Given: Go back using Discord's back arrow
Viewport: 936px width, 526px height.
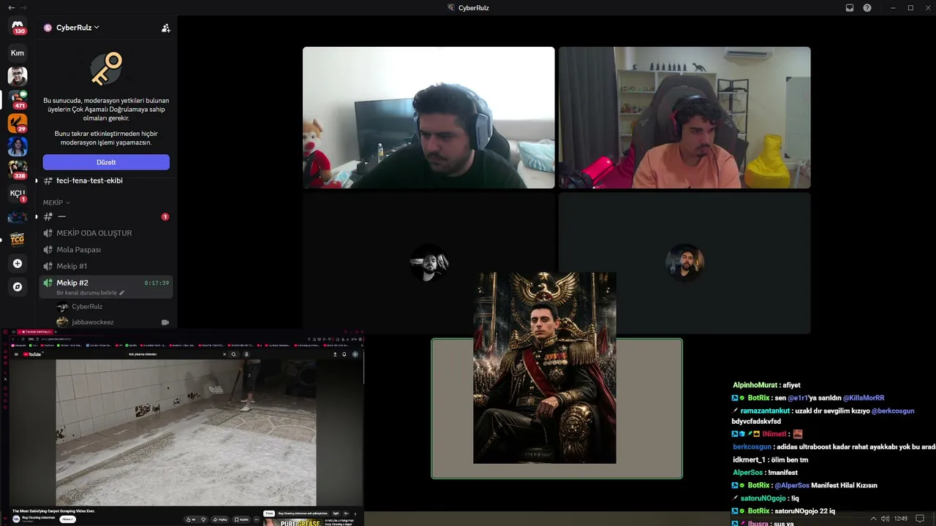Looking at the screenshot, I should [11, 8].
